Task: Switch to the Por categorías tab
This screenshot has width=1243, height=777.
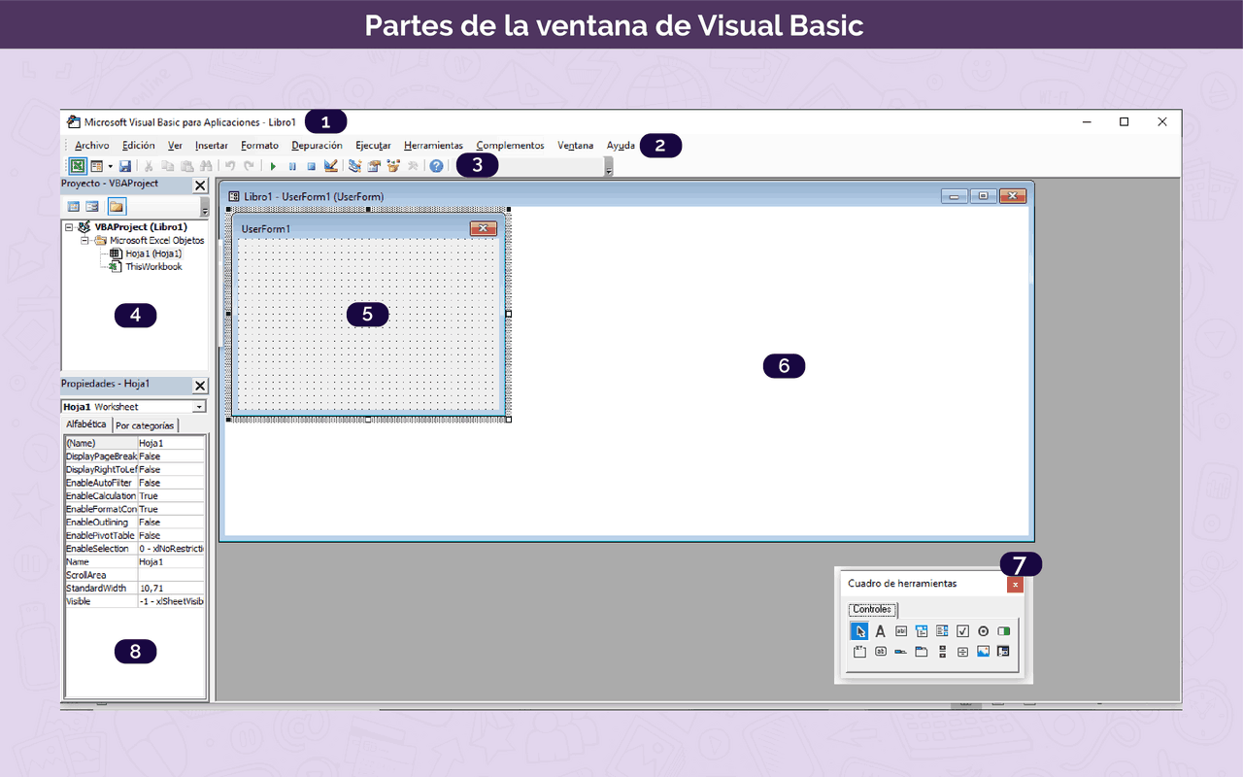Action: coord(145,425)
